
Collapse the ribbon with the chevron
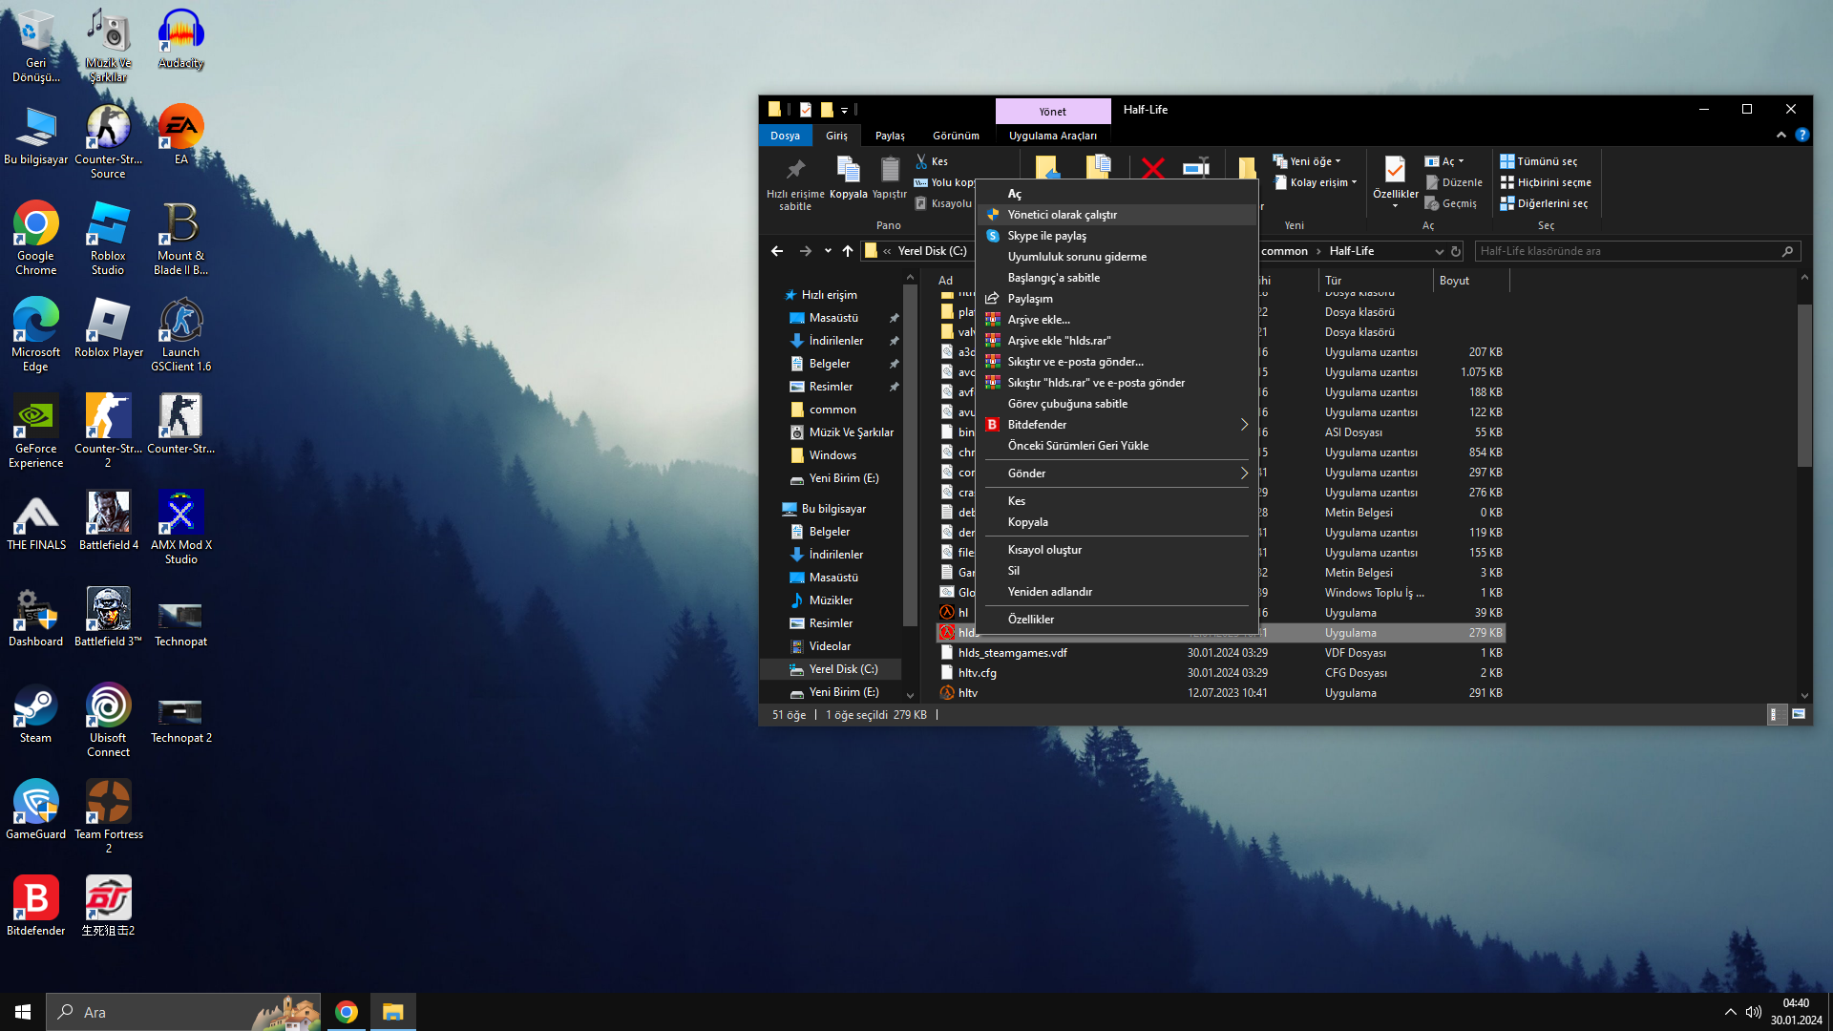(1780, 136)
